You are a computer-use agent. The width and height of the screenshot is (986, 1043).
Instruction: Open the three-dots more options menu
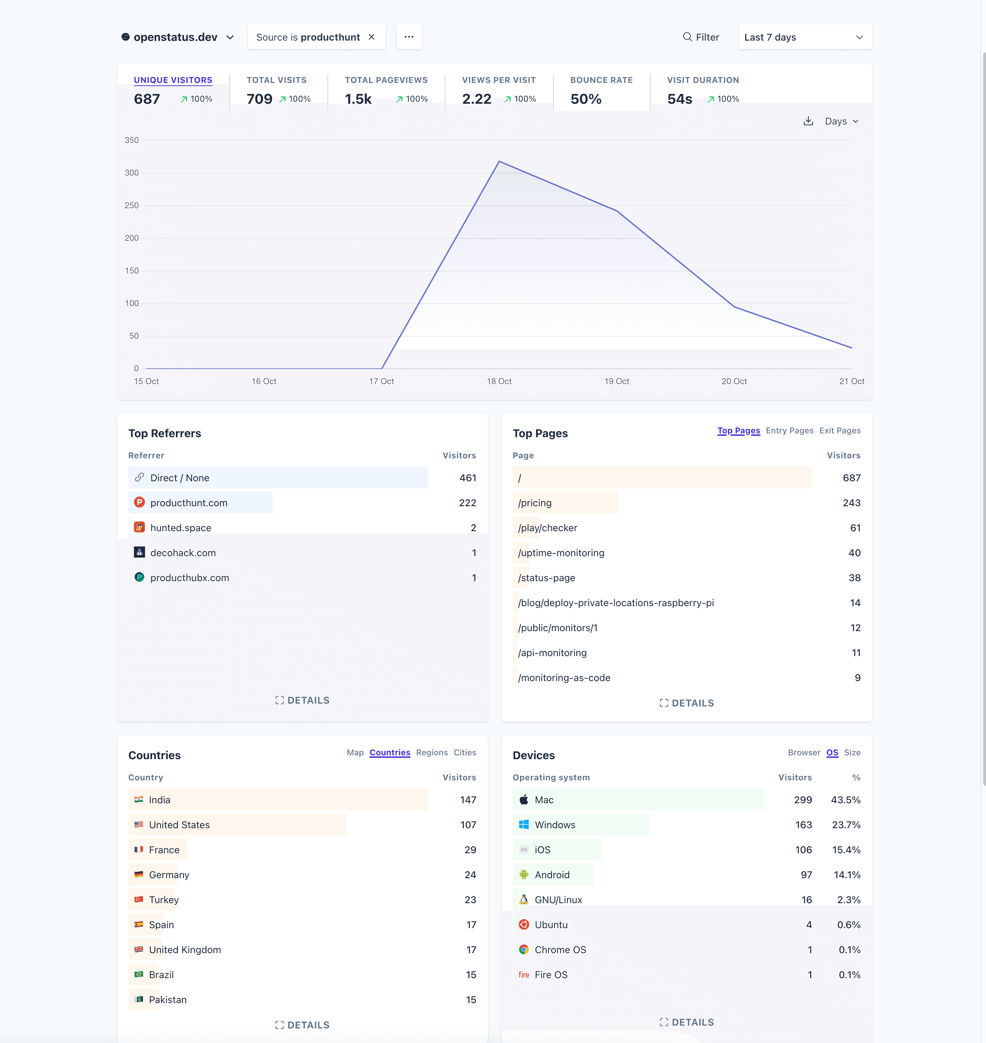[408, 37]
